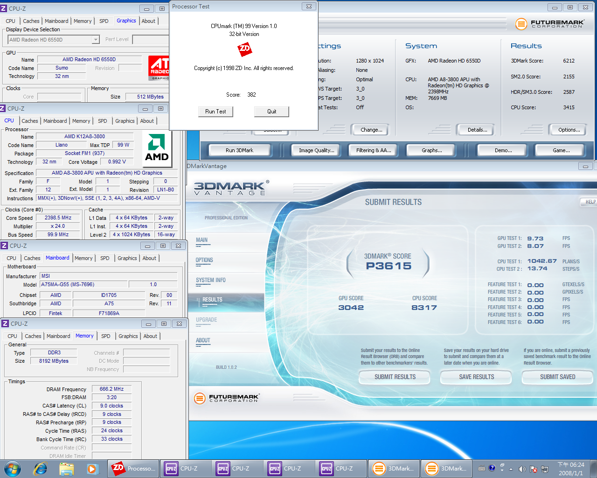
Task: Click the Core Speed 2398.5 MHz field
Action: (58, 218)
